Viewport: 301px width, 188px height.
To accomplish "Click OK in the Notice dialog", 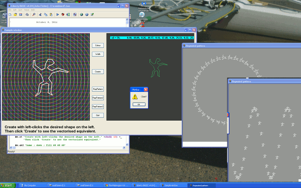I will [139, 104].
